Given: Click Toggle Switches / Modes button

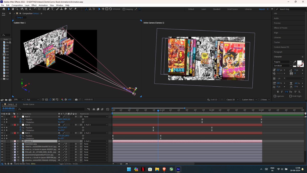Looking at the screenshot, I should coord(68,164).
